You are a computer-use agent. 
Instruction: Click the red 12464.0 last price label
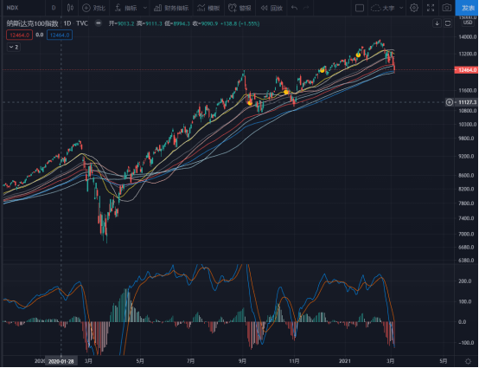[x=466, y=70]
